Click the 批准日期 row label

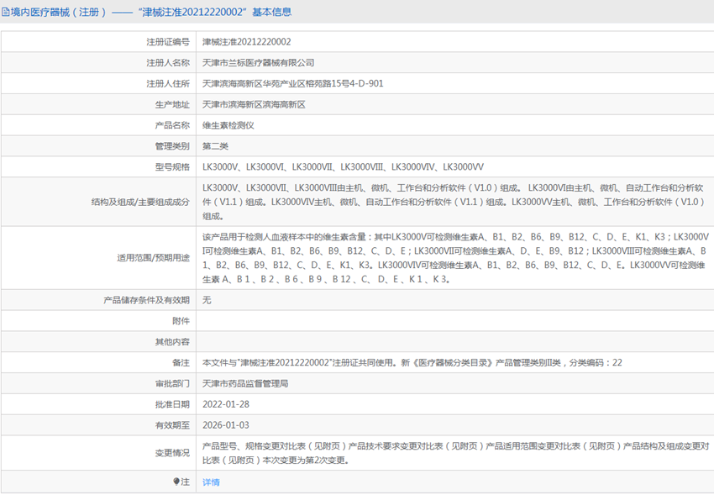click(172, 404)
